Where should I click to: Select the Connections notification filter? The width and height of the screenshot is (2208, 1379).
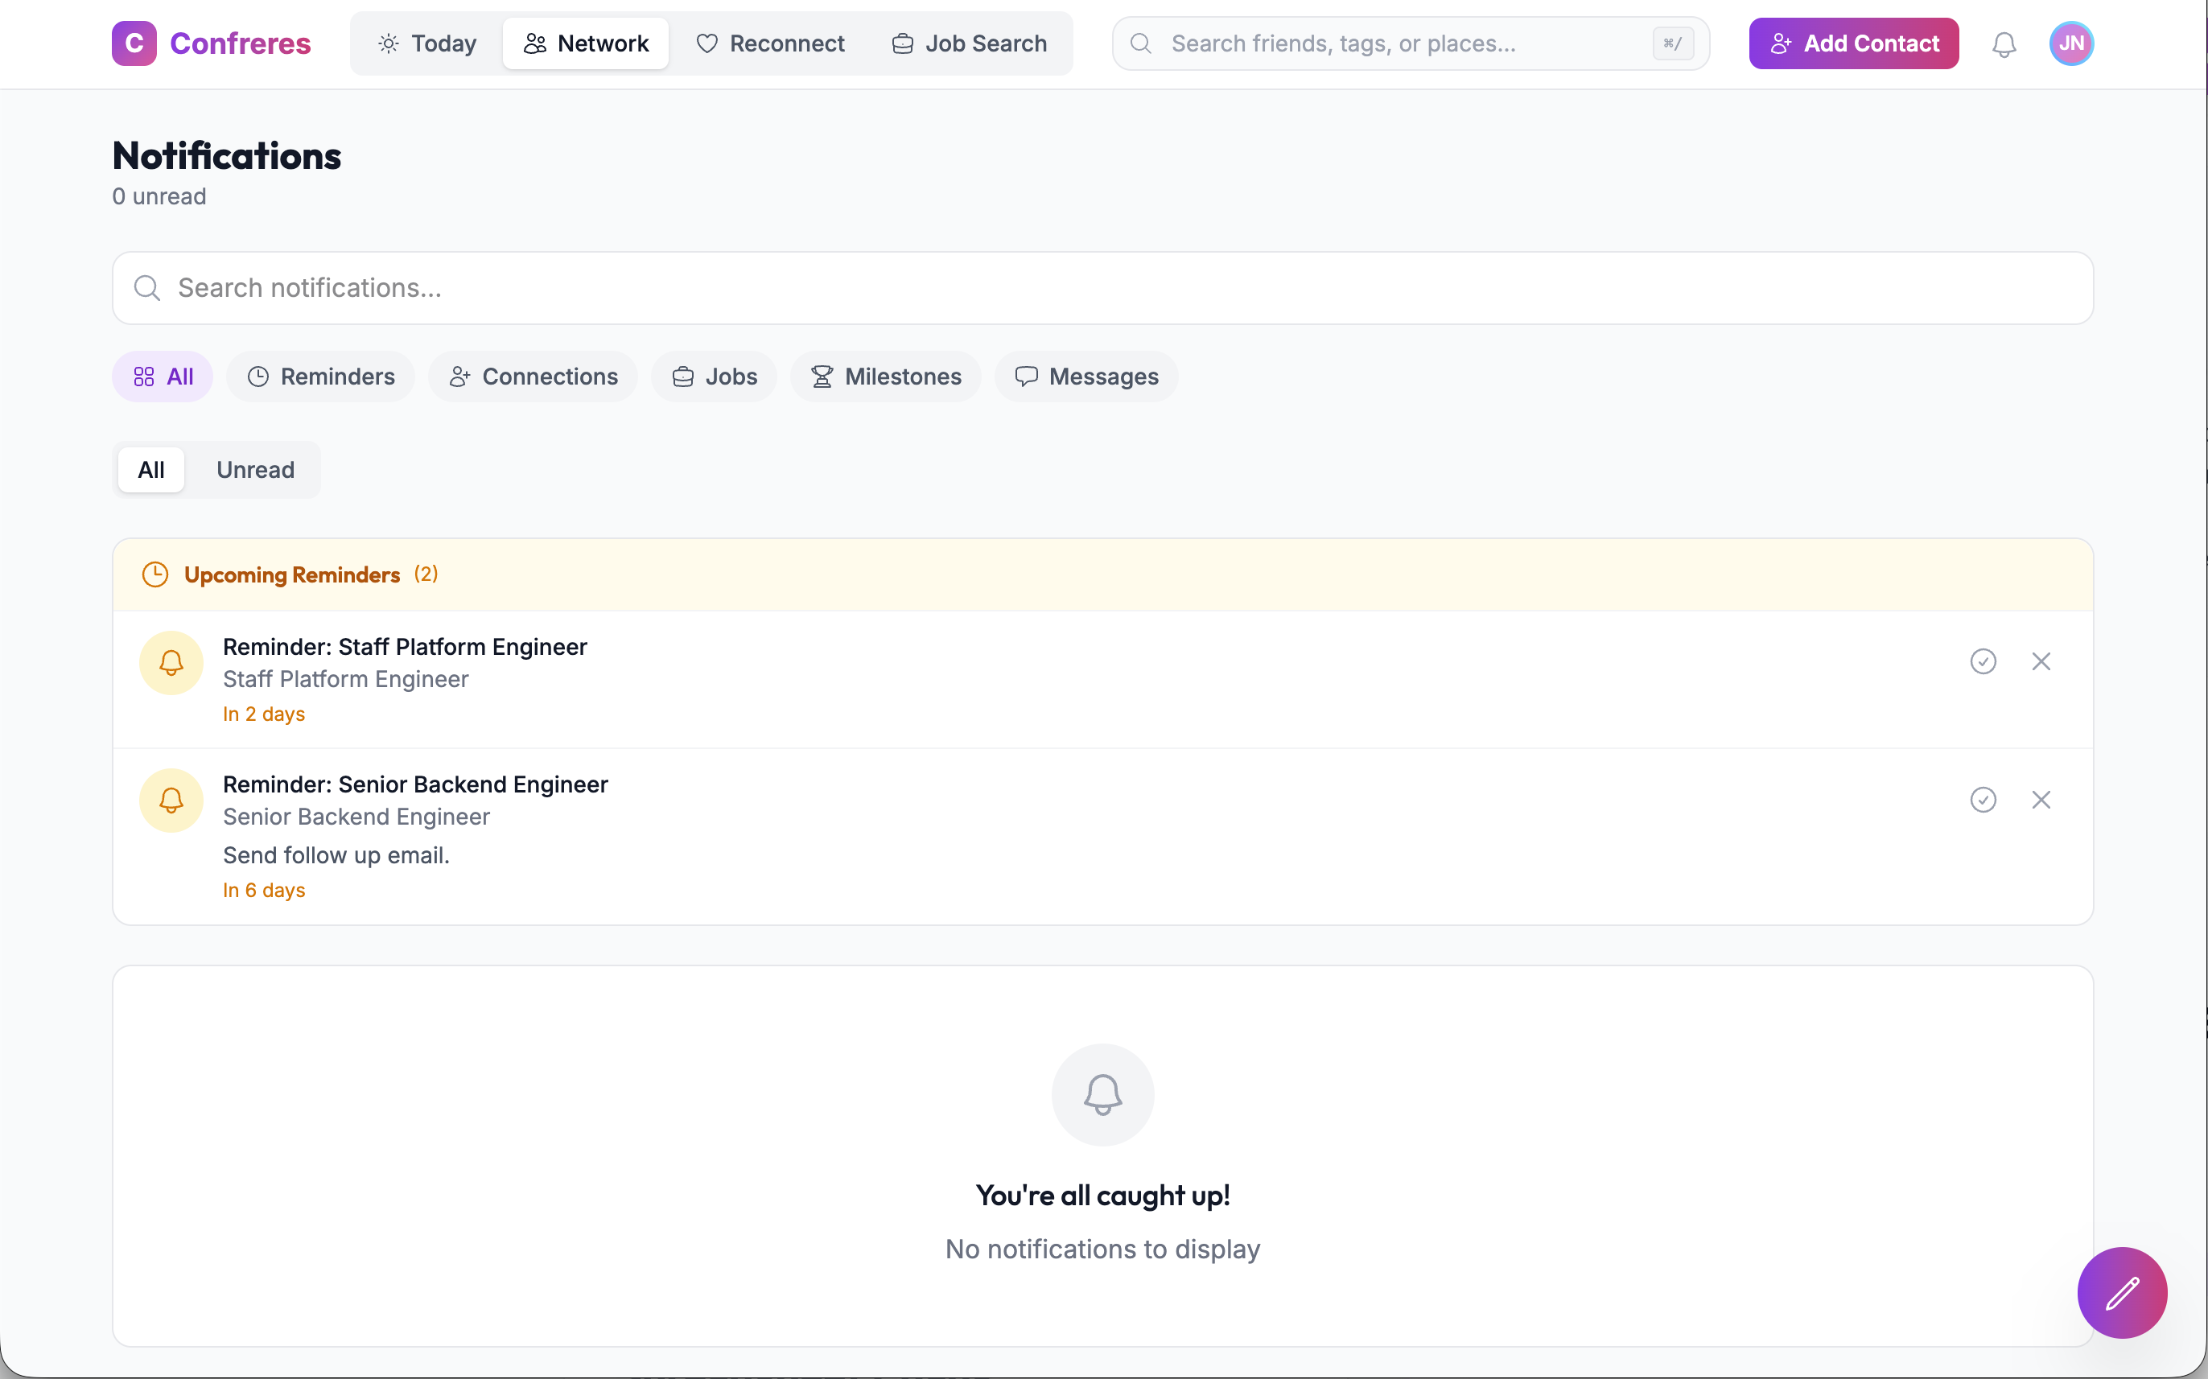(x=533, y=376)
